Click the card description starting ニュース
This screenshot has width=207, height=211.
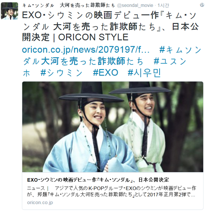coord(112,192)
